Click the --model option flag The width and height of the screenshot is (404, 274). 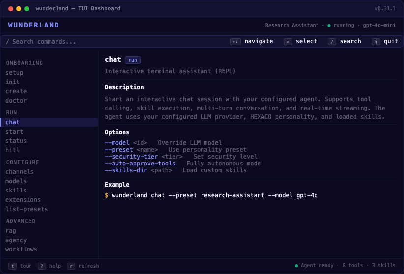(x=117, y=143)
